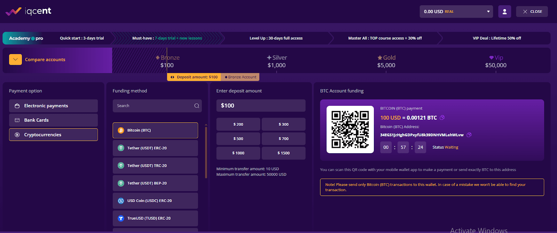Image resolution: width=557 pixels, height=233 pixels.
Task: Click the Bank Cards card icon
Action: point(17,120)
